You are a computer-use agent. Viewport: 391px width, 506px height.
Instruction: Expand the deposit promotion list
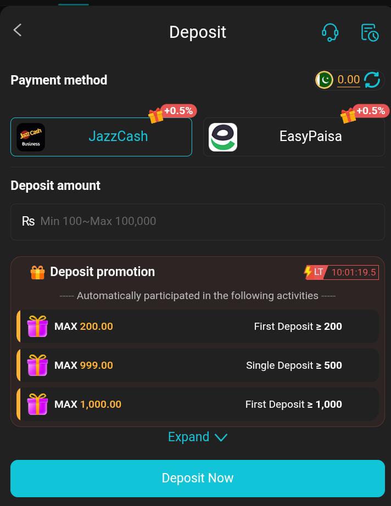click(x=198, y=437)
